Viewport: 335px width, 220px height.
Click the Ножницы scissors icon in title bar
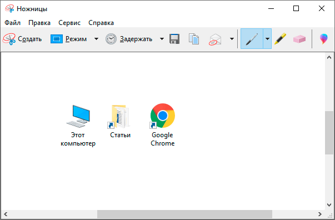(9, 9)
